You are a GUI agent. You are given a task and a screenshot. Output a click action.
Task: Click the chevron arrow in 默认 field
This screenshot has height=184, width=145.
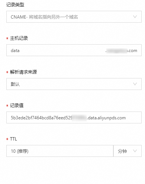135,84
